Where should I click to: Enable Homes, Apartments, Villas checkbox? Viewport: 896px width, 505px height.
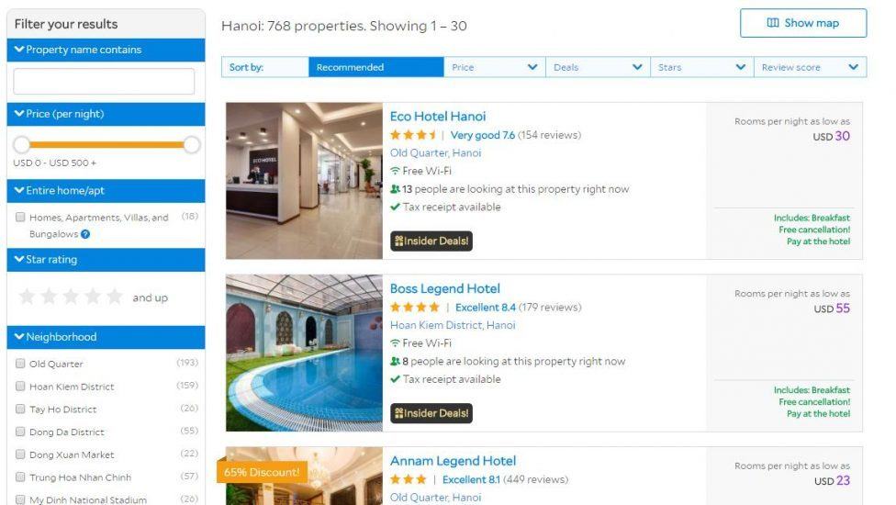[x=20, y=217]
